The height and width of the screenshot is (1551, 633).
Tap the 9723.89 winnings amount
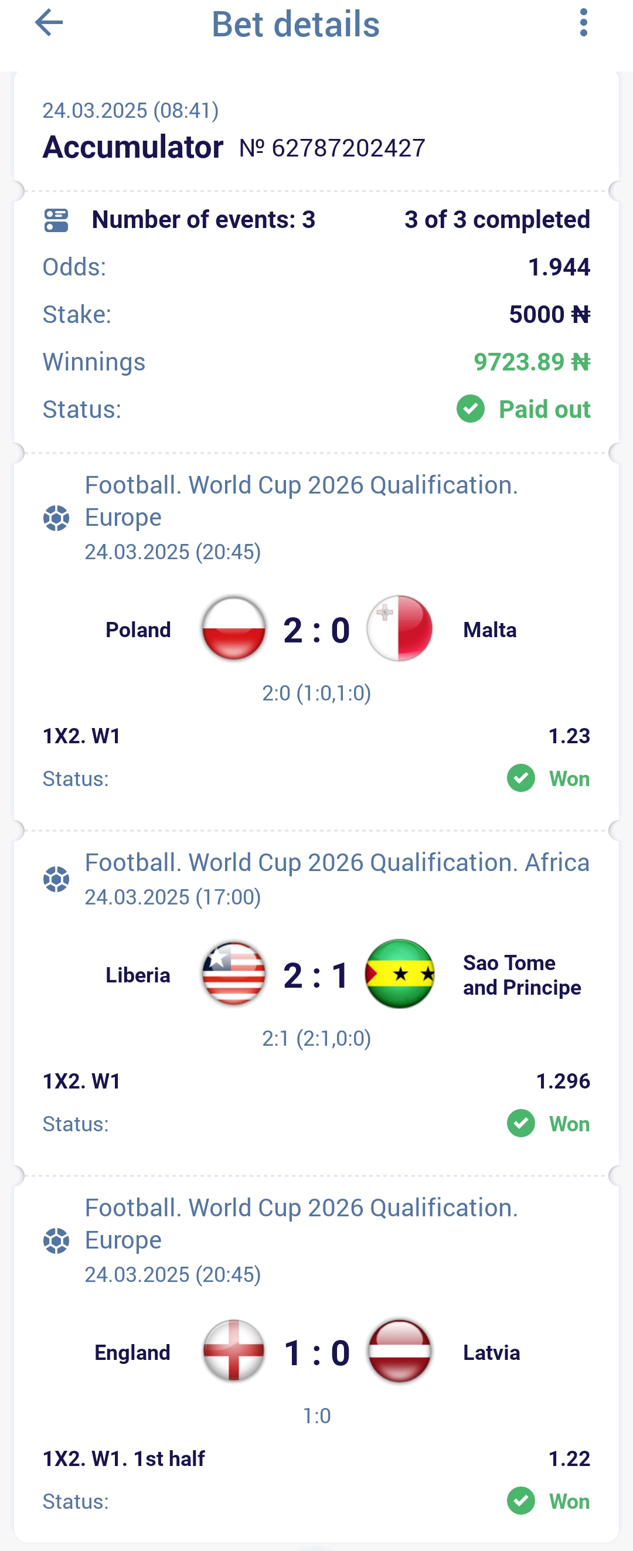pos(532,362)
